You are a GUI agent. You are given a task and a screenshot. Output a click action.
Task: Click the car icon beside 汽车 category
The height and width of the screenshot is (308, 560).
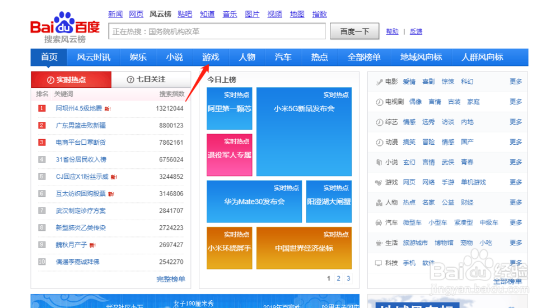tap(379, 223)
